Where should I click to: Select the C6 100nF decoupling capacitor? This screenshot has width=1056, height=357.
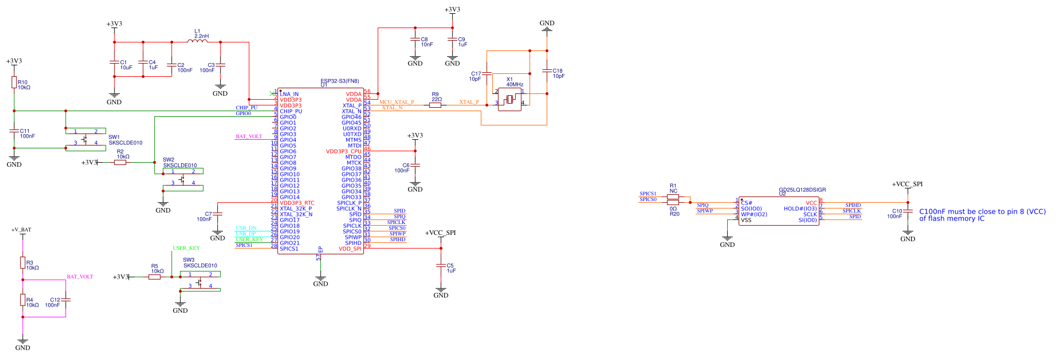click(x=415, y=165)
